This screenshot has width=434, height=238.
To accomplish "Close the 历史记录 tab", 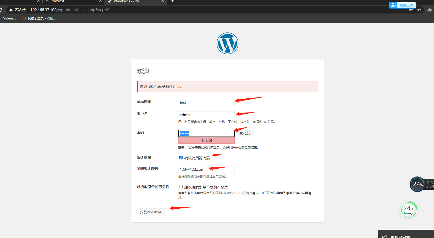I will click(x=101, y=1).
